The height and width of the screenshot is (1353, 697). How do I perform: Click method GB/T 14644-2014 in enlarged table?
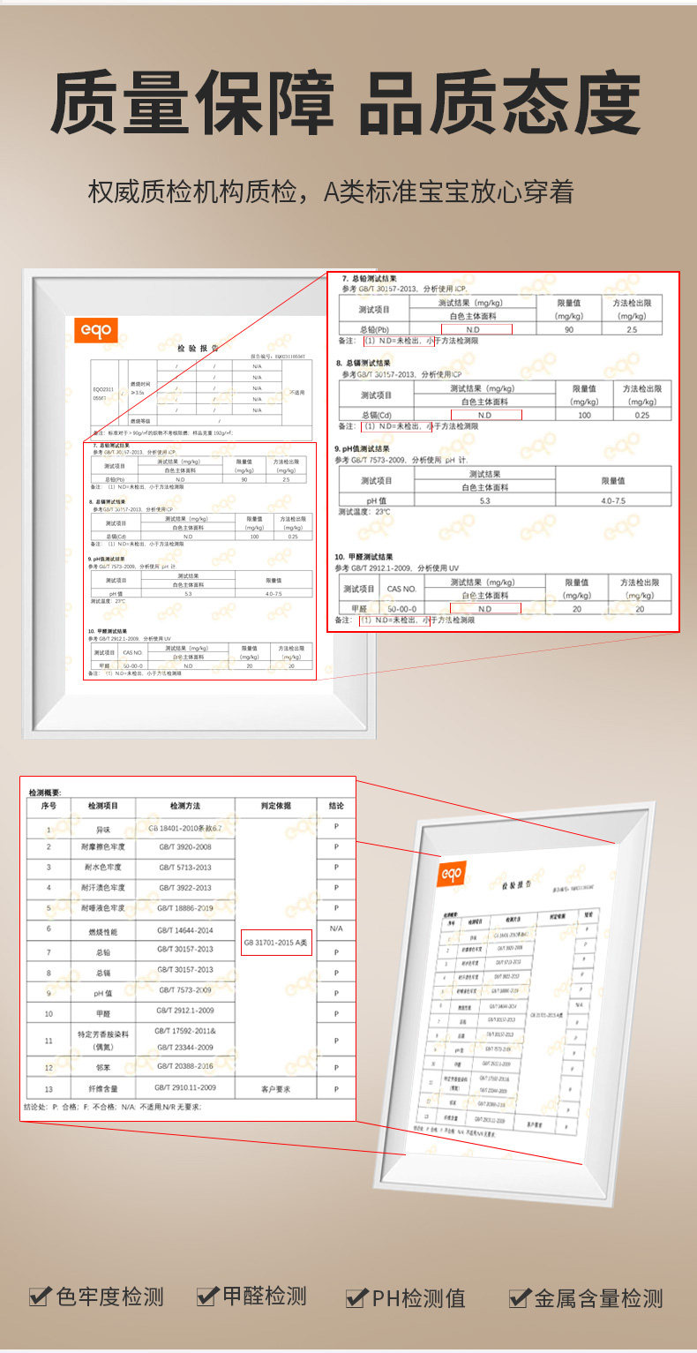click(184, 930)
